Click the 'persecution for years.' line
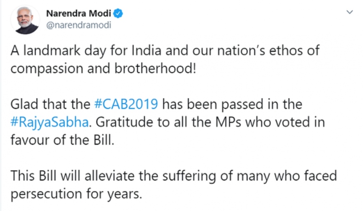Image resolution: width=363 pixels, height=211 pixels. pyautogui.click(x=76, y=194)
